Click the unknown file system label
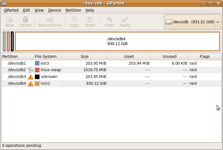Viewport: 223px width, 150px height. (49, 77)
